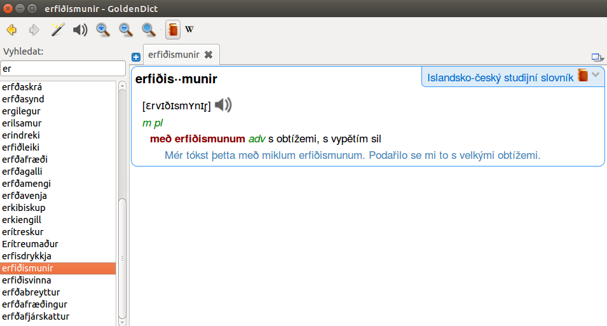Select erítreskur in the word list
Image resolution: width=607 pixels, height=326 pixels.
point(58,232)
